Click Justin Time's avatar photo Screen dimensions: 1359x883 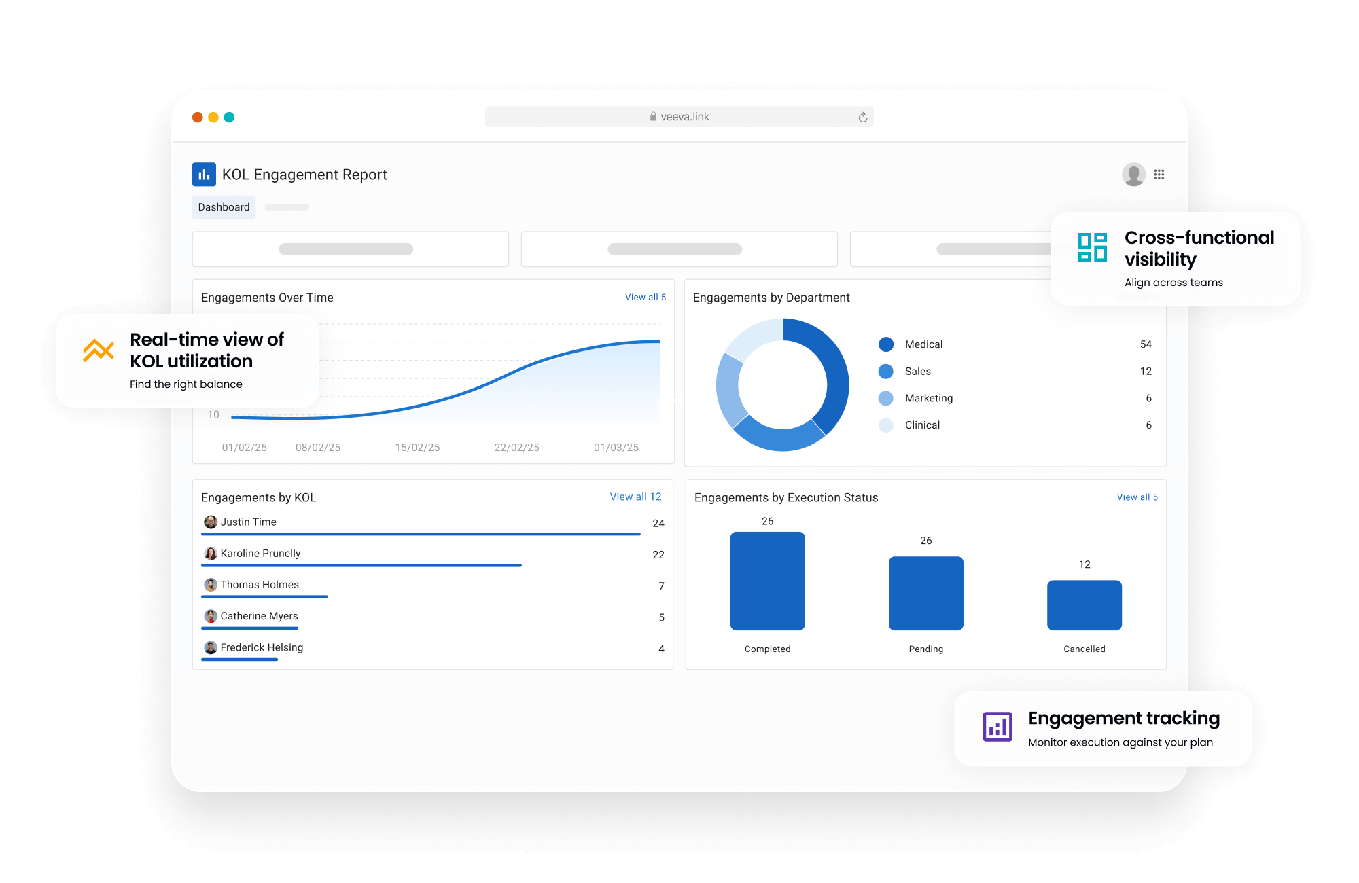(x=211, y=522)
